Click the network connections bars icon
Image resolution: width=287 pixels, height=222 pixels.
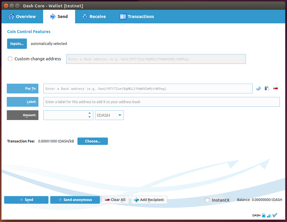click(x=269, y=215)
